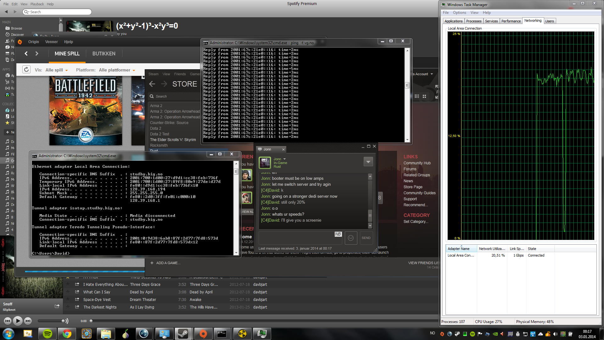The height and width of the screenshot is (340, 604).
Task: Star the Space-Dye Vest track
Action: click(x=67, y=299)
